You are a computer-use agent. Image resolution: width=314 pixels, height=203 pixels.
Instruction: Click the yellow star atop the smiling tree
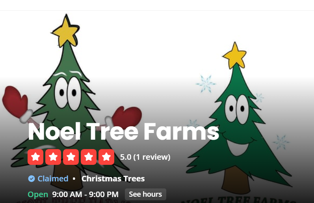click(x=235, y=55)
